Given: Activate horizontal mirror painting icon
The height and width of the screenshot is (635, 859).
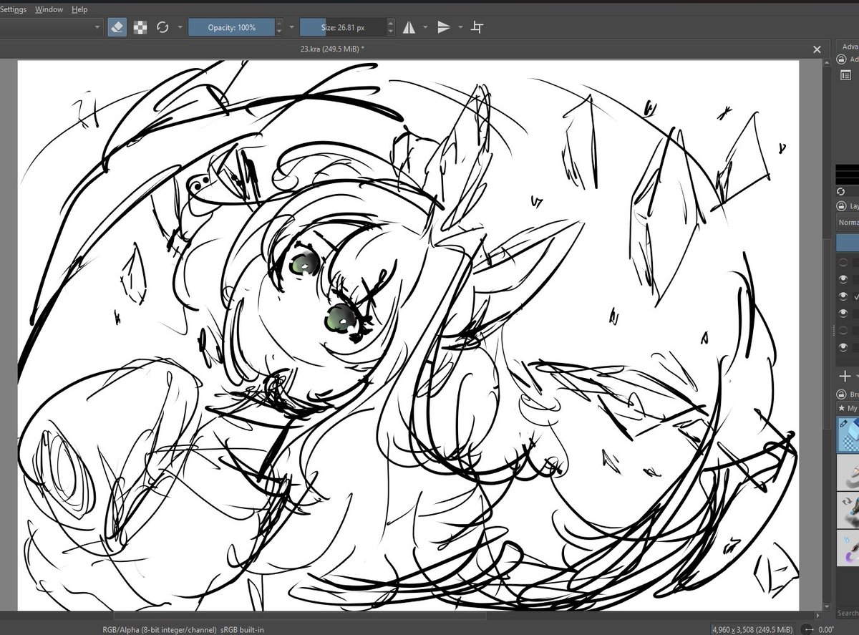Looking at the screenshot, I should tap(409, 26).
